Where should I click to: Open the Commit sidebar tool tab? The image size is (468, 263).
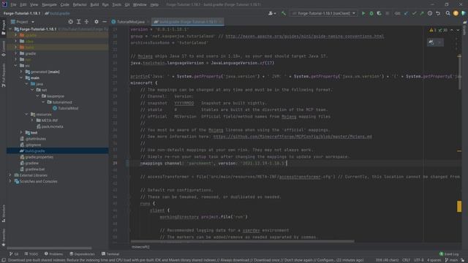[x=4, y=48]
